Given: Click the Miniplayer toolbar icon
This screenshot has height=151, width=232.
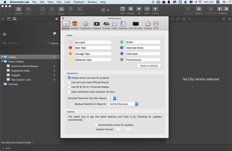Looking at the screenshot, I should pos(188,9).
